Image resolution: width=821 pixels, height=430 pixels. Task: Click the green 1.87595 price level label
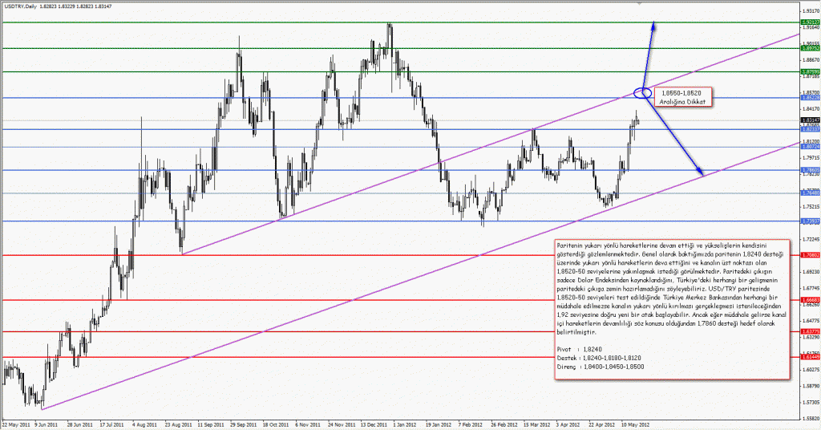[x=810, y=71]
